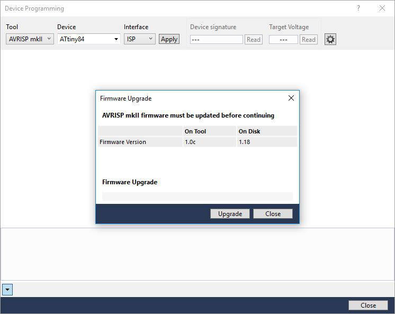Click the Target Voltage value field
The image size is (395, 314).
[283, 39]
